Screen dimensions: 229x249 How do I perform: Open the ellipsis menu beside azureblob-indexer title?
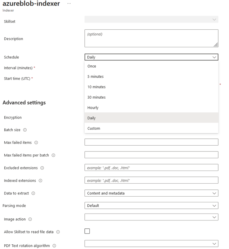[69, 4]
